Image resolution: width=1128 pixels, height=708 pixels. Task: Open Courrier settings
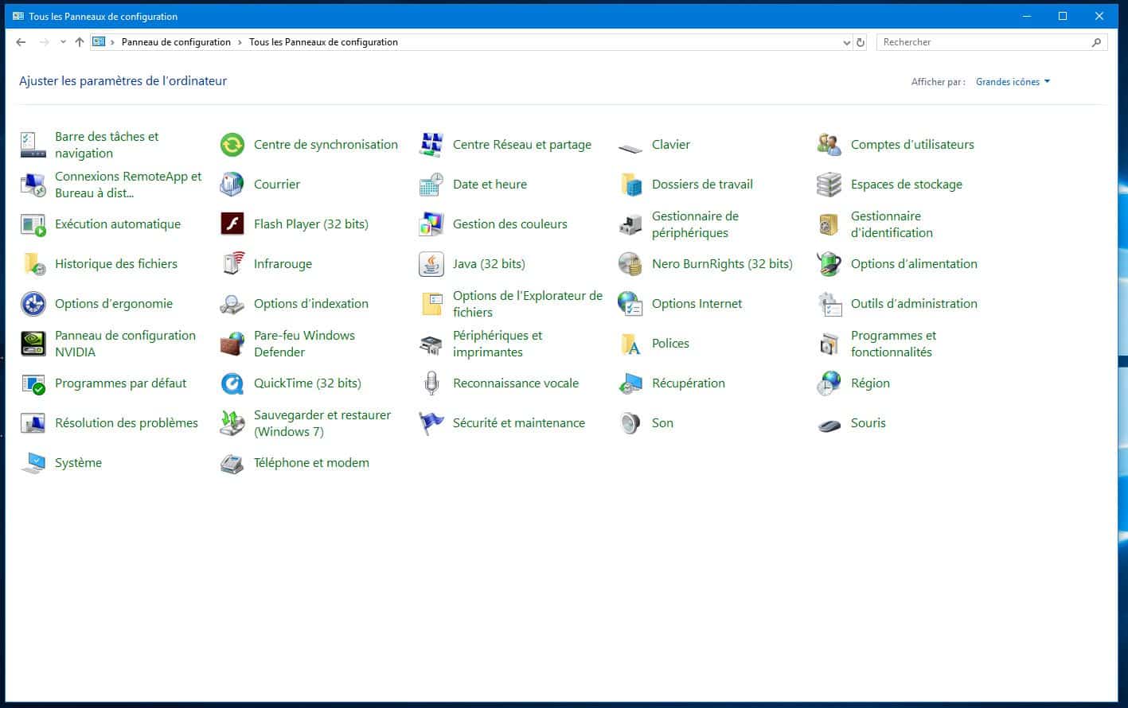(x=276, y=184)
